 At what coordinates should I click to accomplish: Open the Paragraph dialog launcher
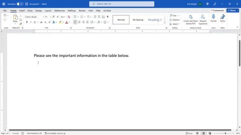(110, 28)
